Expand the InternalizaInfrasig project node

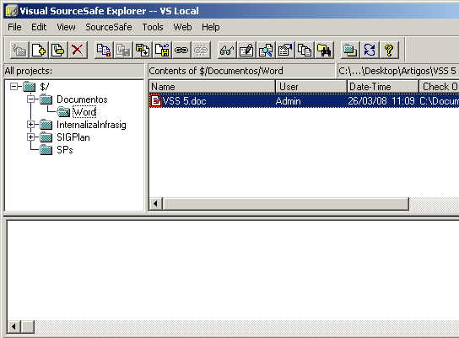30,125
